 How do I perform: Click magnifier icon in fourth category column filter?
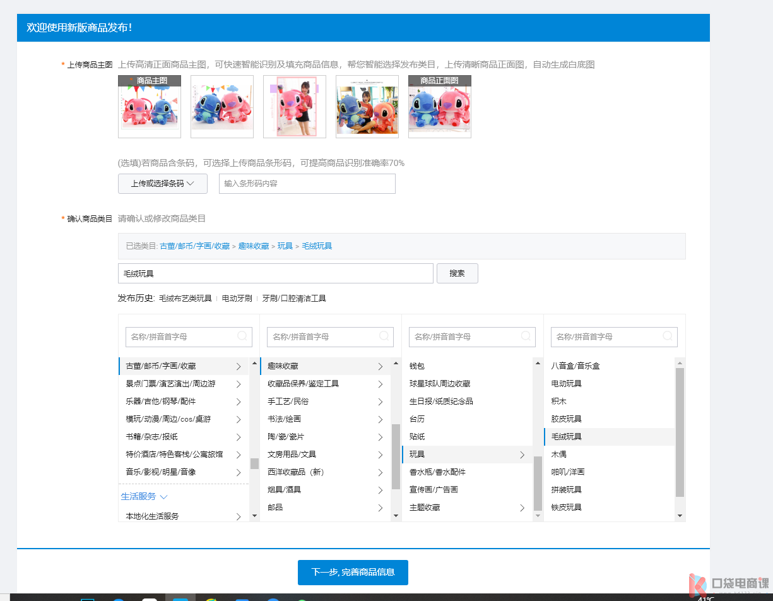pos(668,336)
